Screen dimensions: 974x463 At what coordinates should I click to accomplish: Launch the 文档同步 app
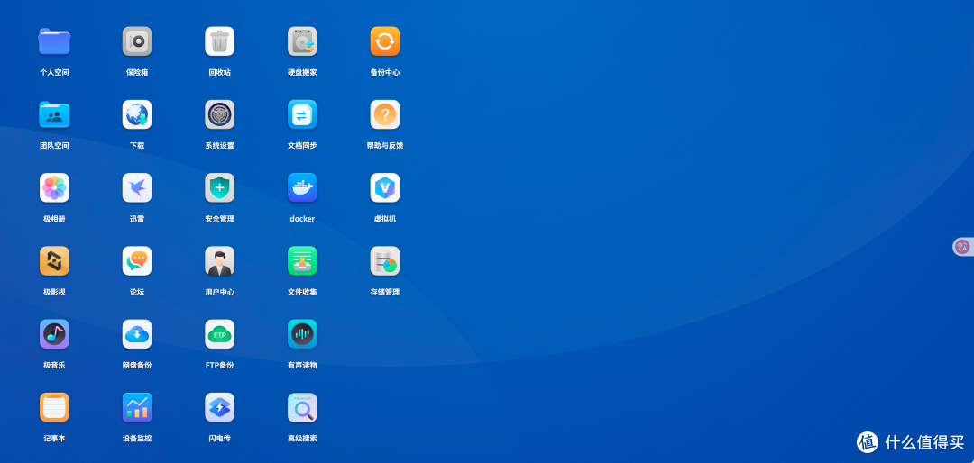[302, 114]
